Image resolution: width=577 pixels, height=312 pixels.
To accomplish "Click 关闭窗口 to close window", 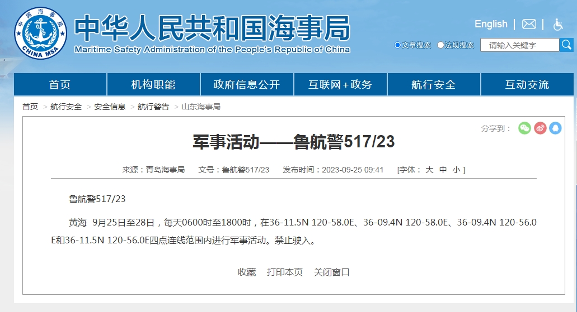I will [331, 272].
